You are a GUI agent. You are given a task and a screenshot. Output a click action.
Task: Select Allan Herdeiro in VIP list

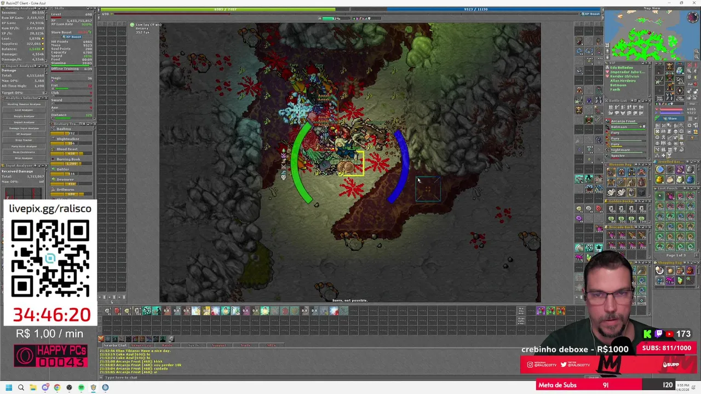click(622, 81)
